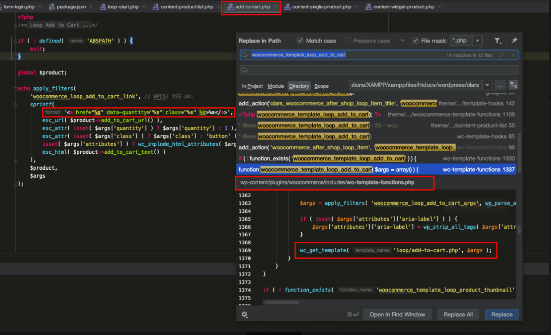Show more search options chevron
The image size is (551, 335).
click(402, 41)
